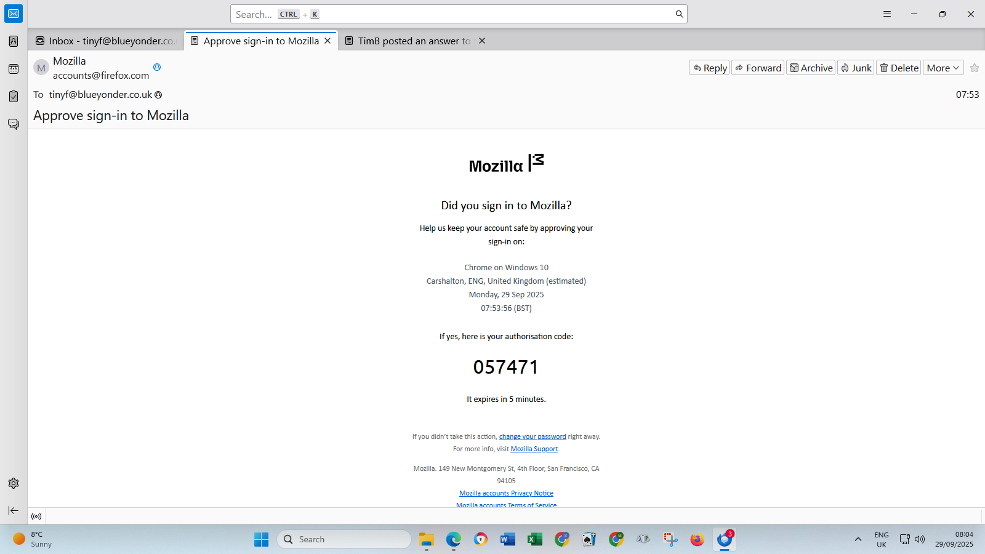Open the Tasks space
The height and width of the screenshot is (554, 985).
click(x=14, y=96)
